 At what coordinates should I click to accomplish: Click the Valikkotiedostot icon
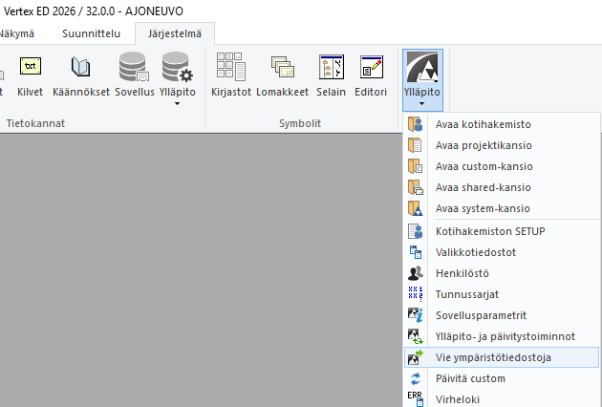pos(415,252)
